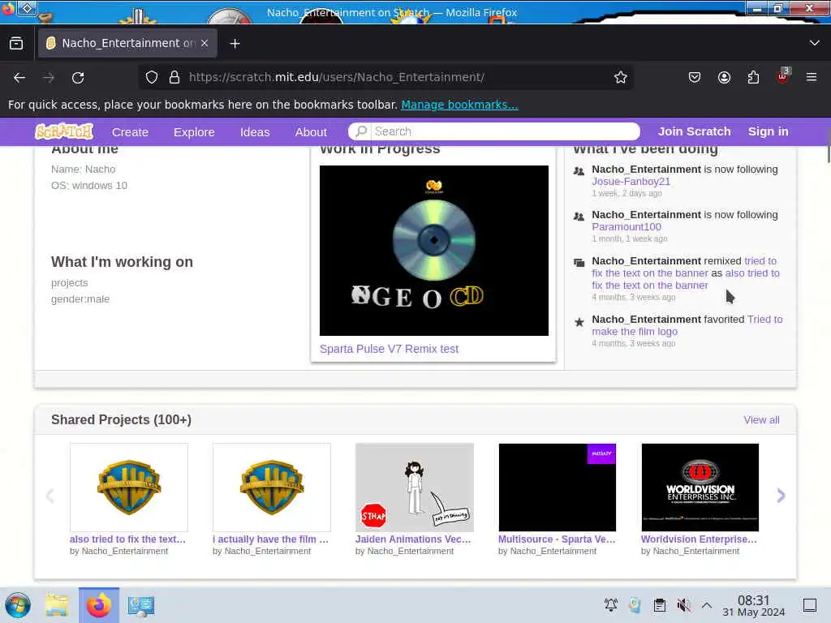Click the uBlock extension icon with badge
Viewport: 831px width, 623px height.
[x=783, y=76]
